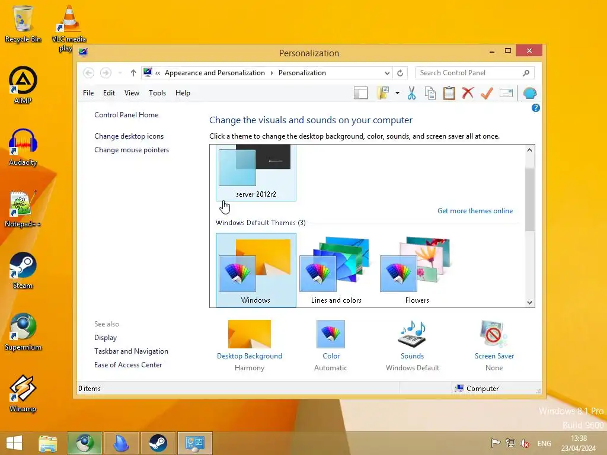Viewport: 607px width, 455px height.
Task: Open the View menu
Action: point(132,93)
